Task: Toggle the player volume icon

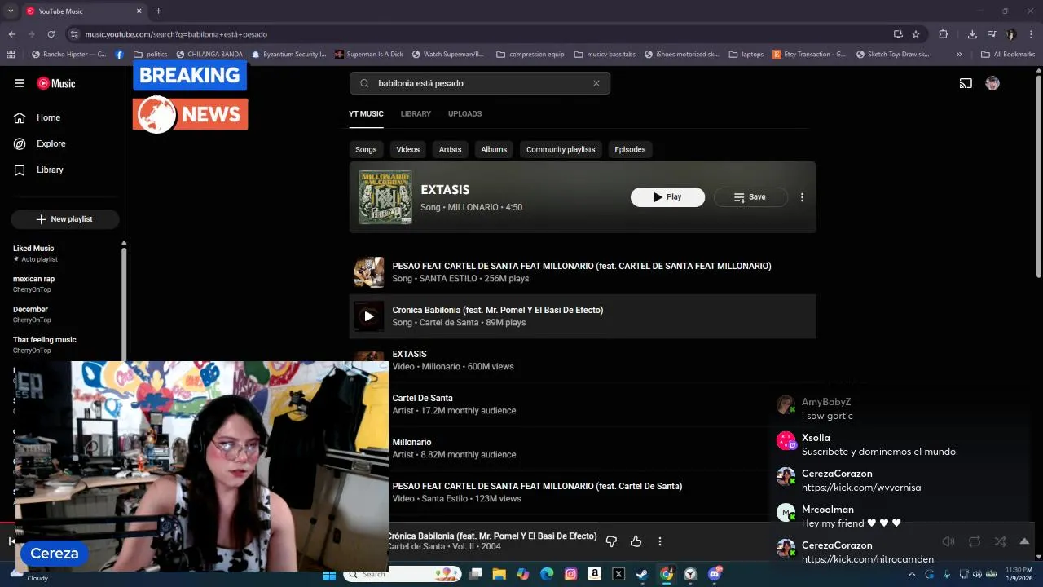Action: 948,541
